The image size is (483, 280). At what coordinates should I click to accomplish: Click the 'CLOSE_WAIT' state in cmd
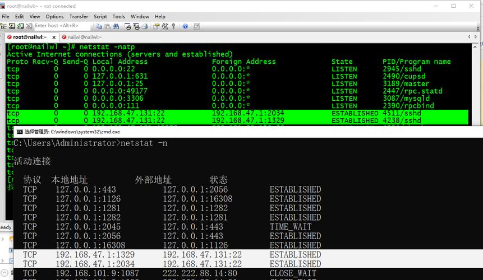point(293,273)
